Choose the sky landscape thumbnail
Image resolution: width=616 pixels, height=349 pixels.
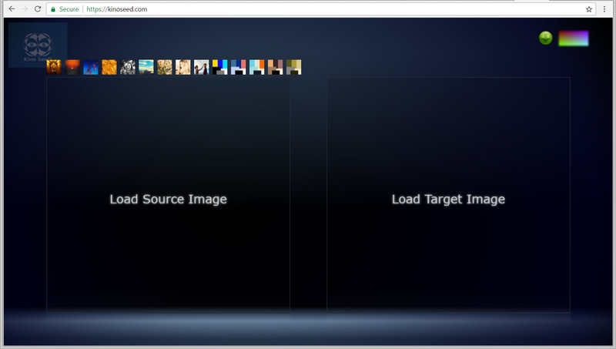[x=146, y=68]
